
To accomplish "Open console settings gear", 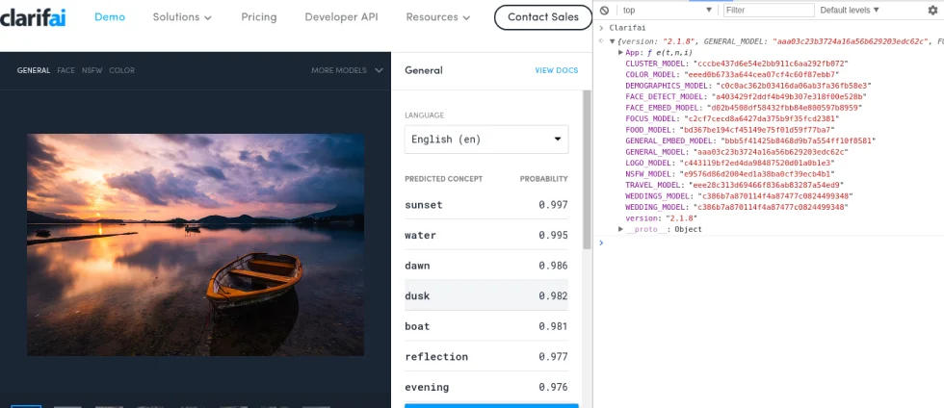I will click(x=931, y=10).
